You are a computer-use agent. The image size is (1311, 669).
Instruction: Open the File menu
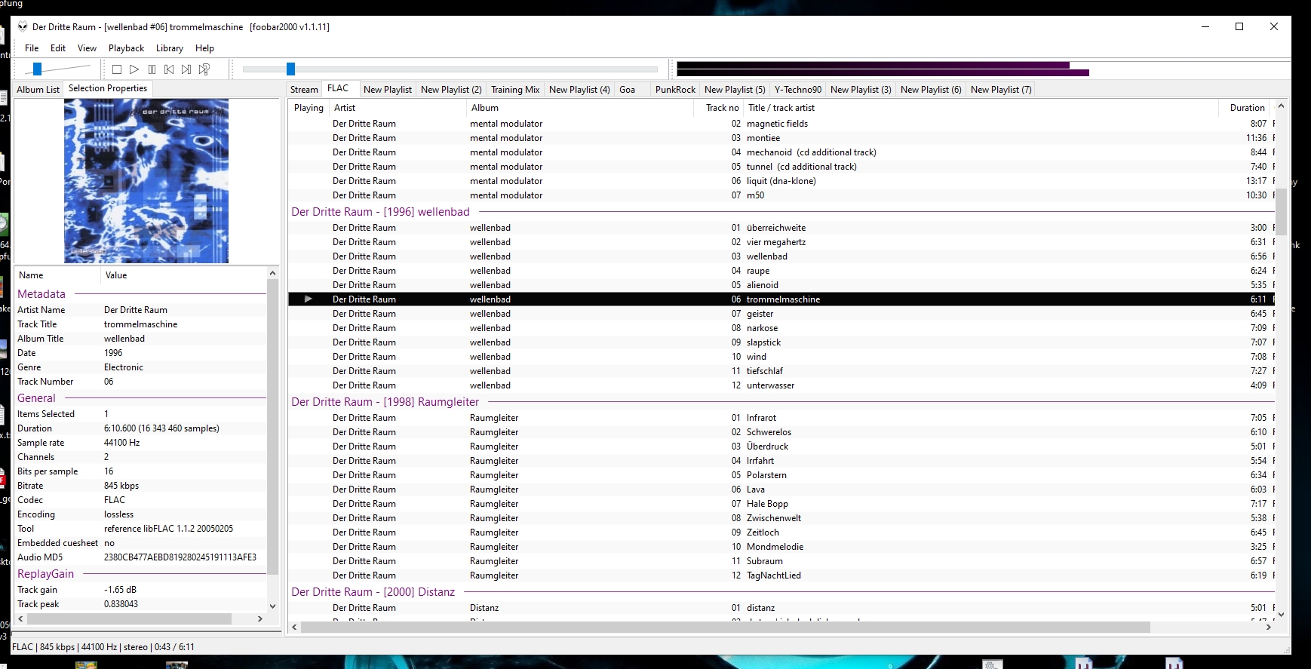[32, 48]
